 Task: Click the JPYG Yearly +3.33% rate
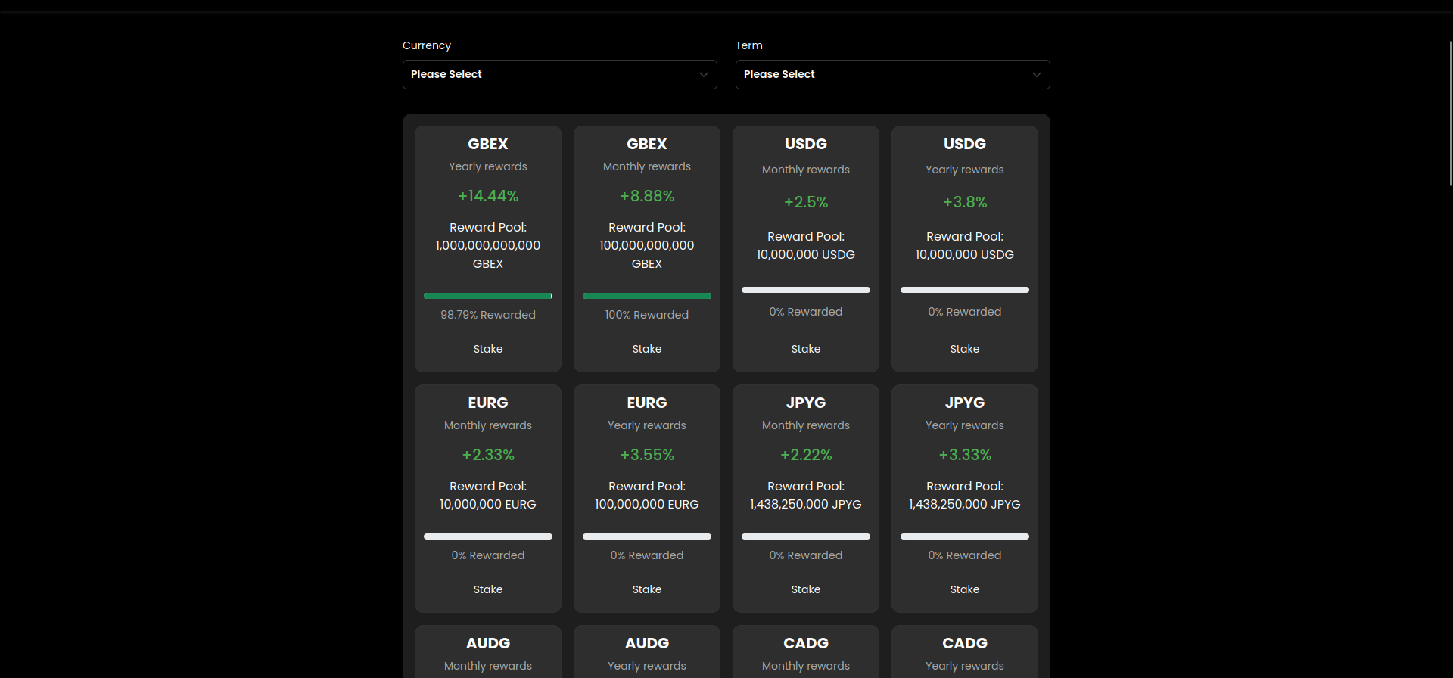[965, 455]
